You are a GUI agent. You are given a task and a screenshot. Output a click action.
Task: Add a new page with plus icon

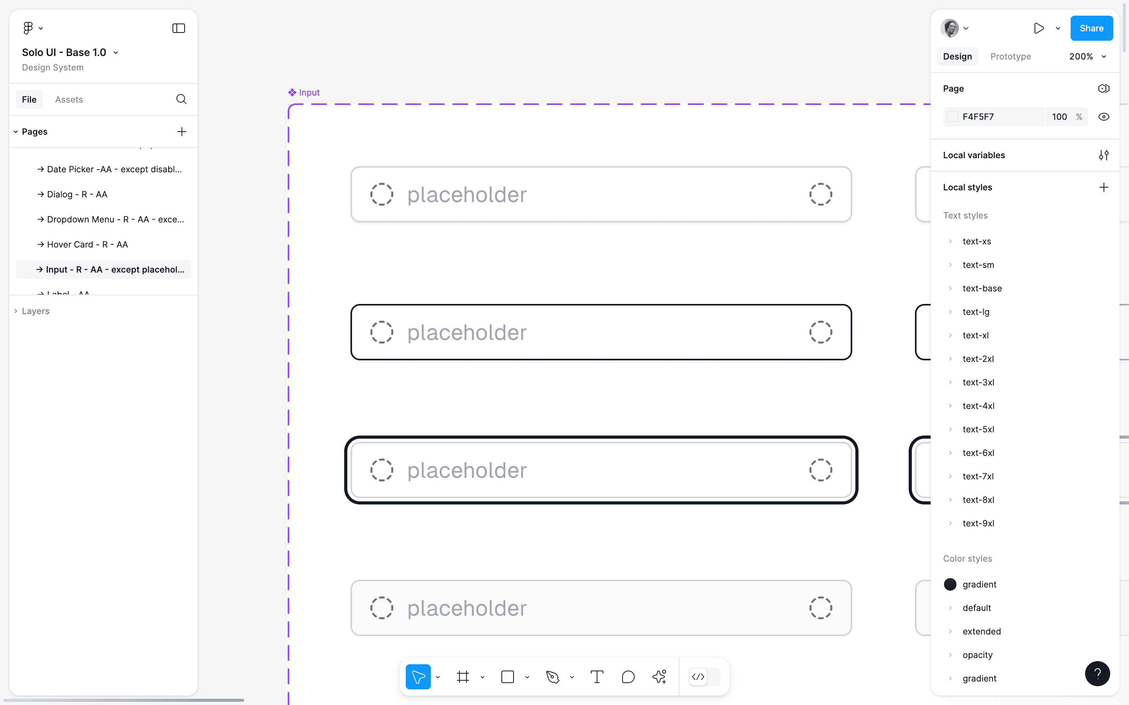tap(182, 132)
